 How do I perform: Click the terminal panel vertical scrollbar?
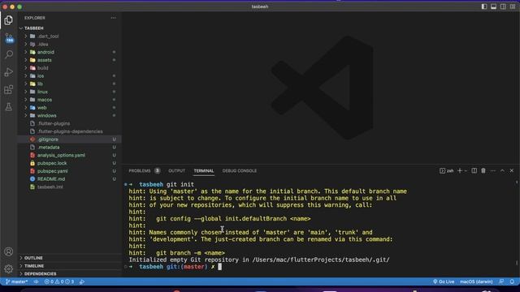point(517,224)
